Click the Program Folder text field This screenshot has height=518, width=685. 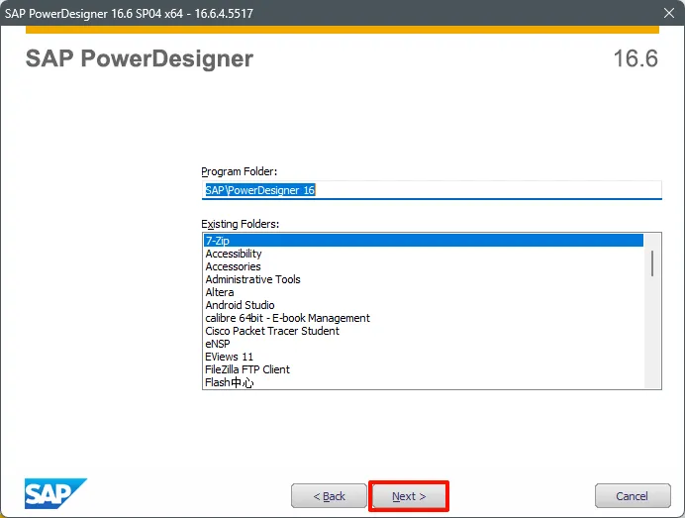pos(432,190)
